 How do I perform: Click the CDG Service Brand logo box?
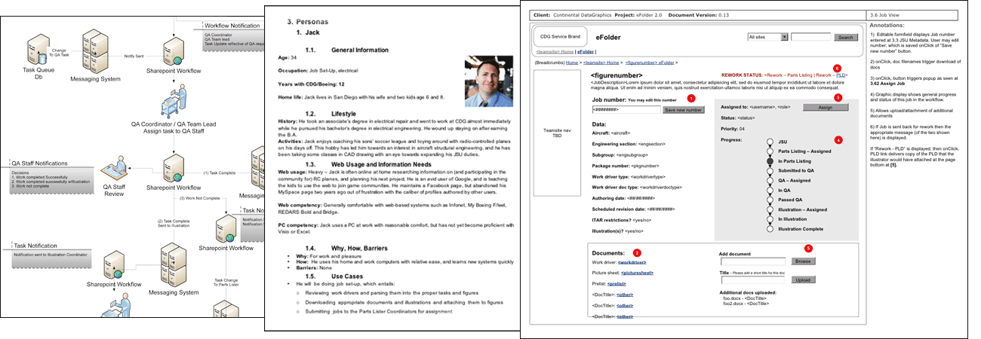(x=561, y=37)
